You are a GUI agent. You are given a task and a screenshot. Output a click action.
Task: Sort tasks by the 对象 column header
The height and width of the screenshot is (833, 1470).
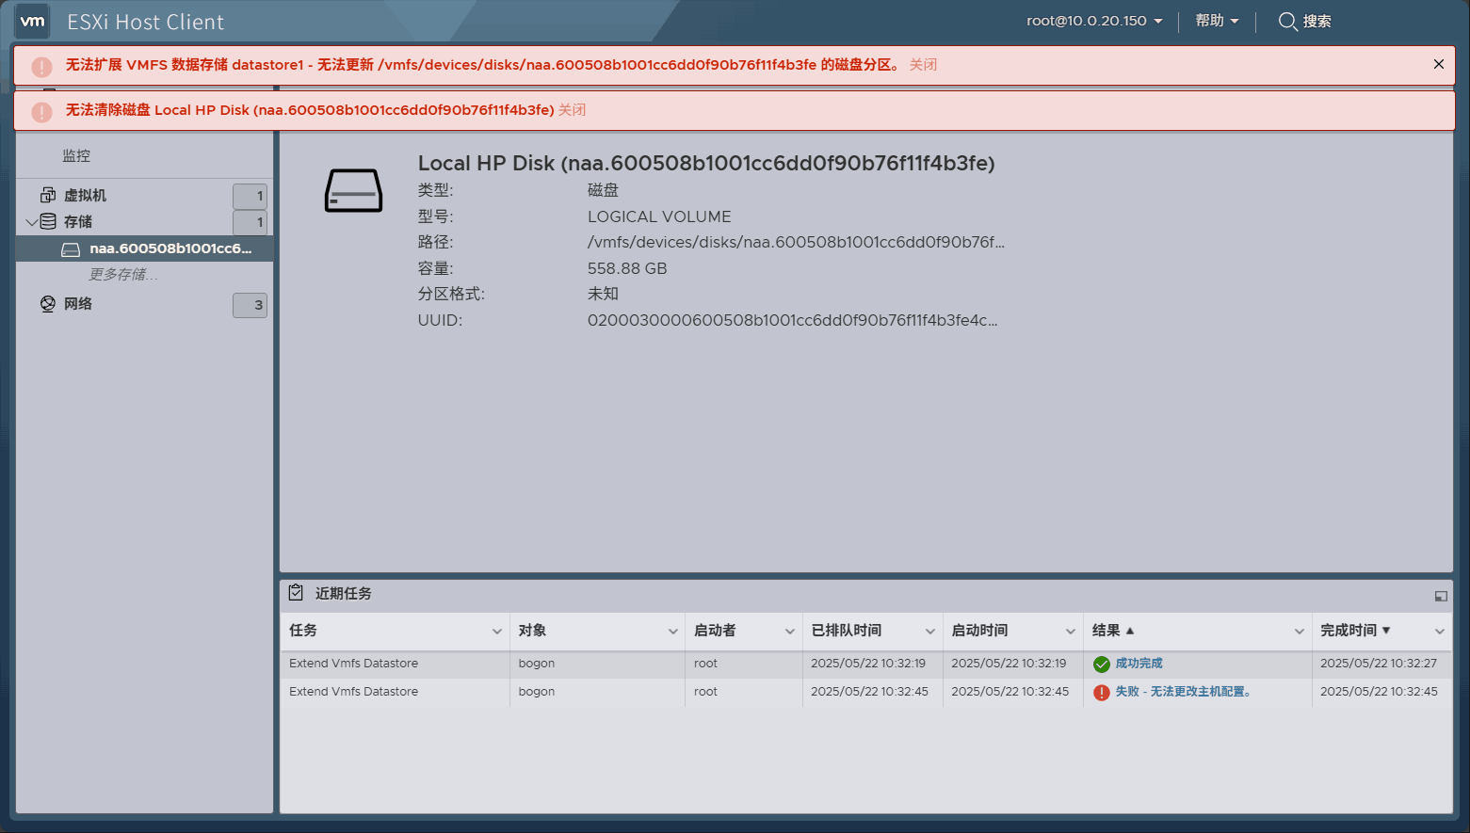[532, 631]
